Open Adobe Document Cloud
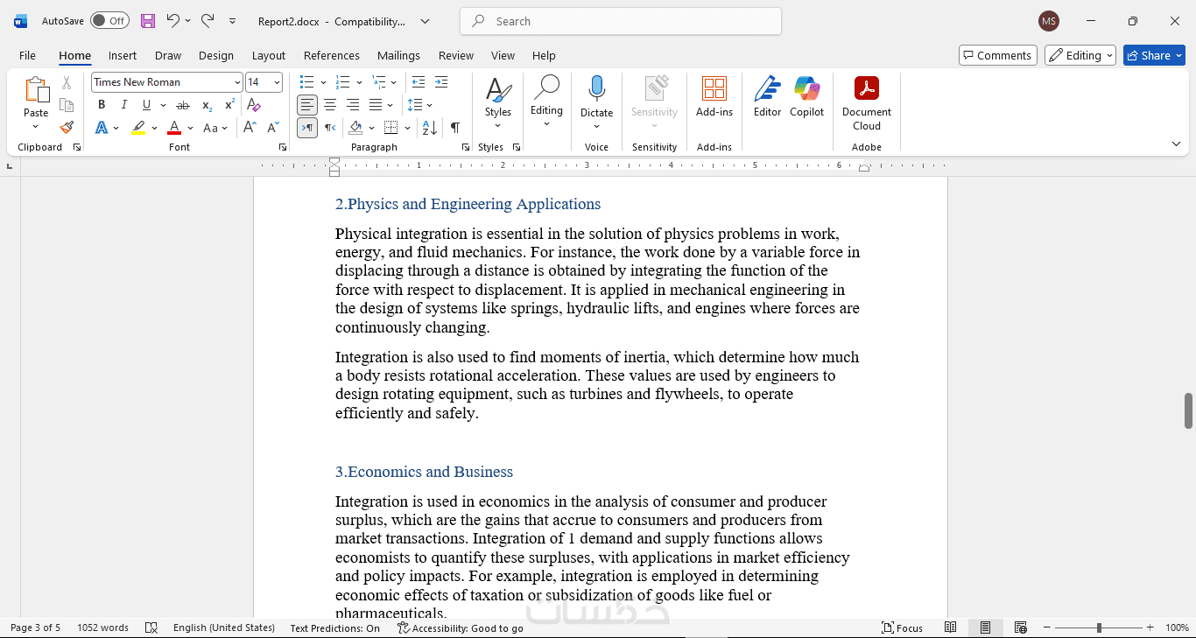 tap(867, 103)
